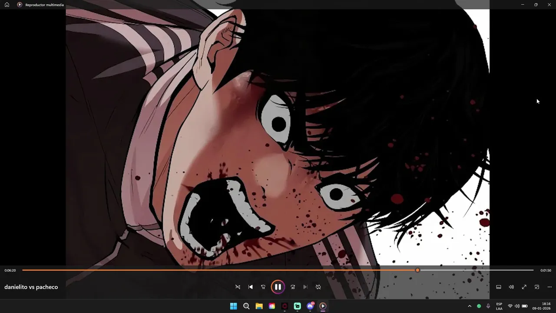Click the seek bar playhead
556x313 pixels.
point(417,270)
